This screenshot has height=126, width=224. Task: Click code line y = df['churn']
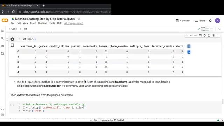pyautogui.click(x=34, y=111)
